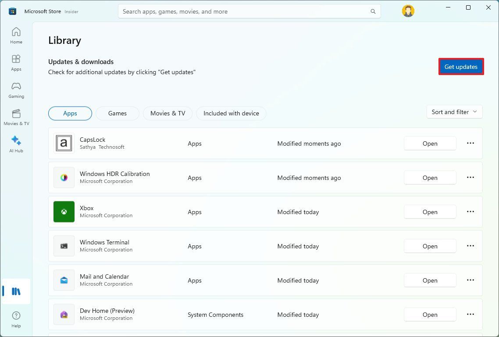Viewport: 499px width, 337px height.
Task: Open the Home section in sidebar
Action: tap(16, 35)
